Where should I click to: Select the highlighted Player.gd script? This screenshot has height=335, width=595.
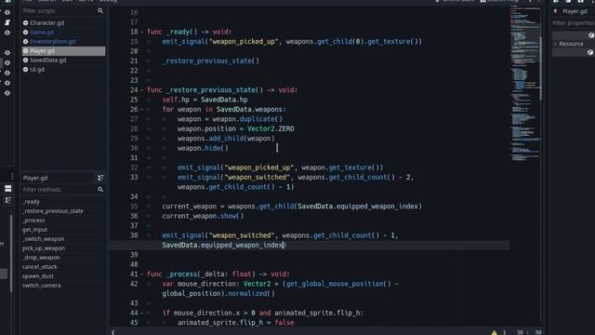(x=63, y=51)
